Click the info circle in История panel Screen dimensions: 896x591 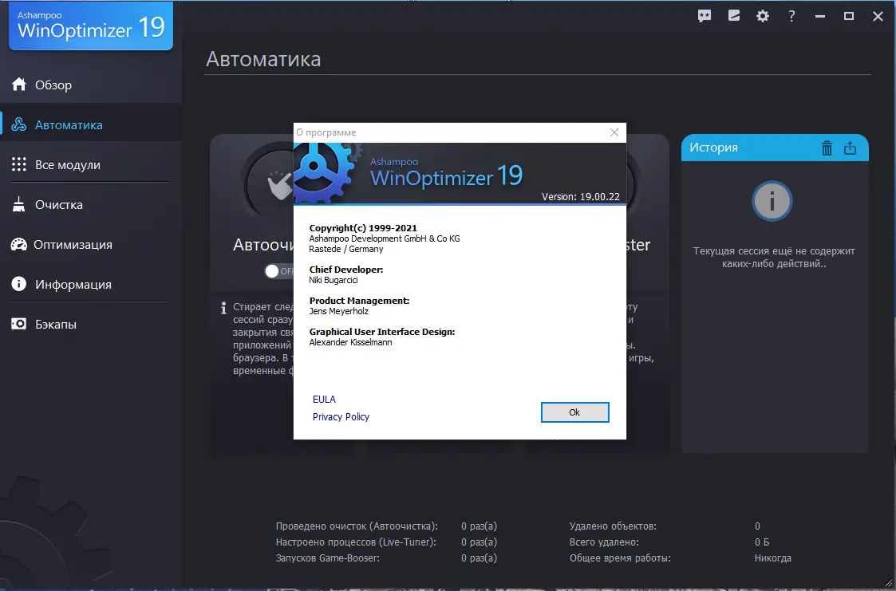coord(772,201)
